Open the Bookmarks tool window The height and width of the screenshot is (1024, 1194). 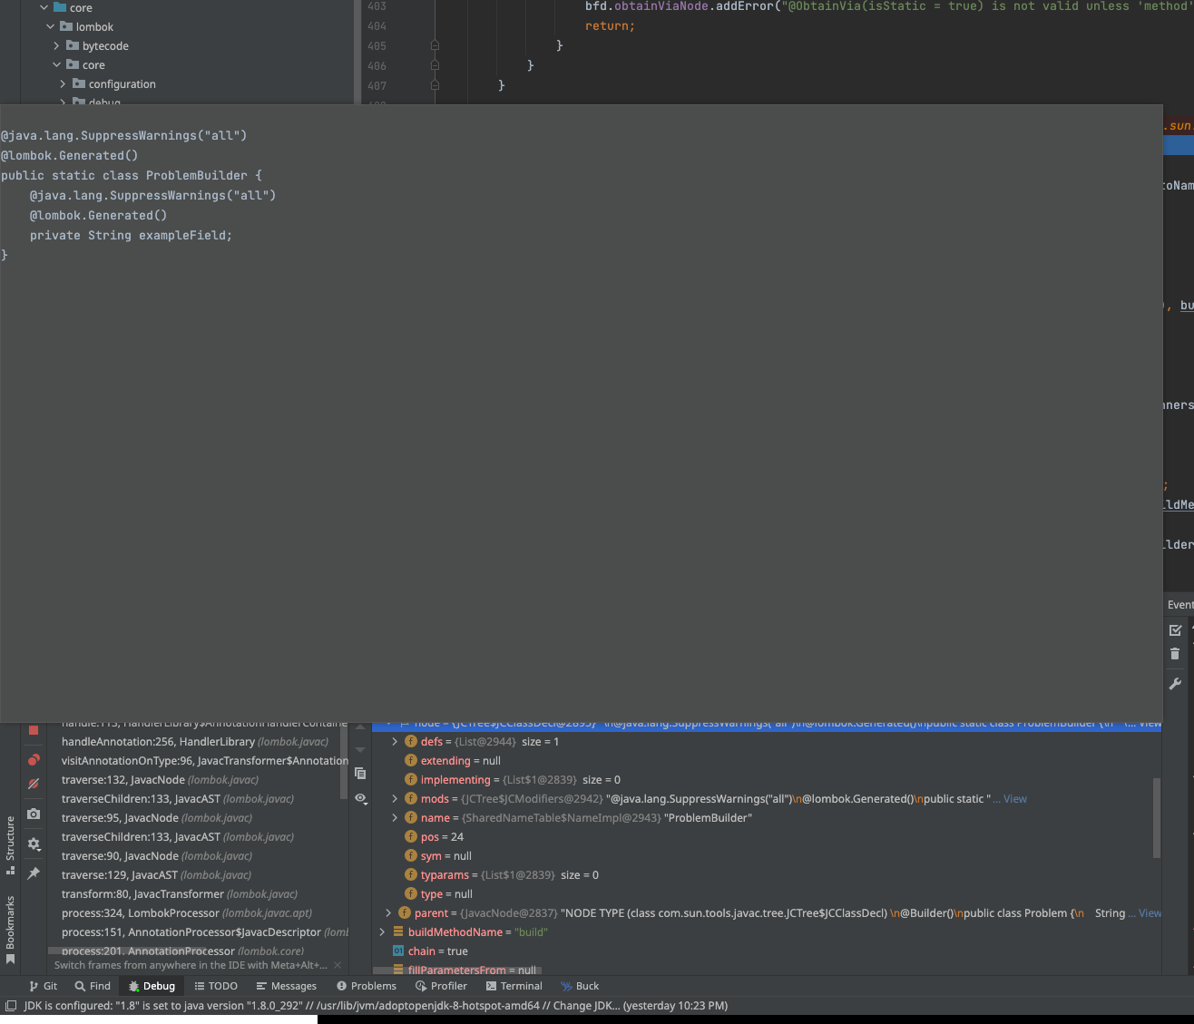click(11, 930)
